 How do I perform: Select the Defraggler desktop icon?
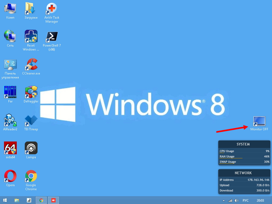pos(31,92)
